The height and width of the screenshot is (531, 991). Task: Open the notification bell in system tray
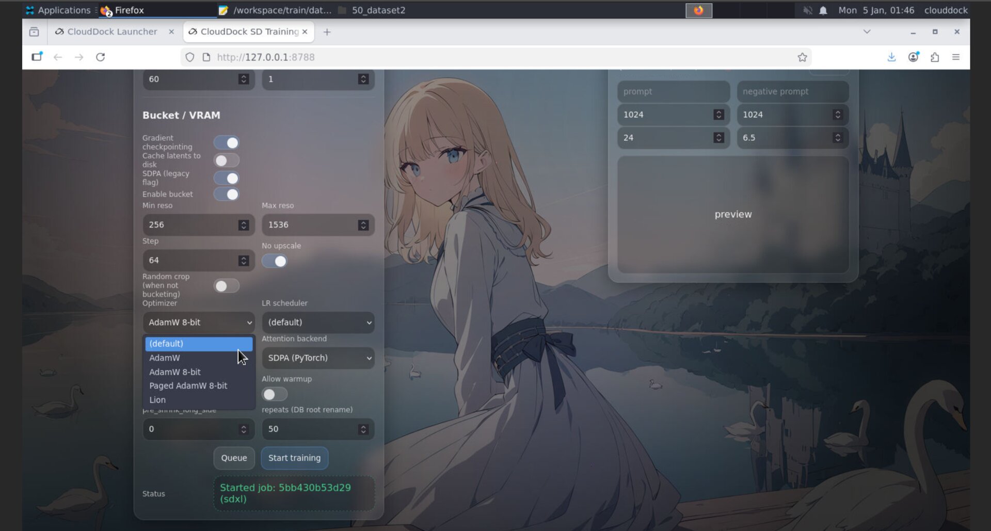tap(824, 10)
